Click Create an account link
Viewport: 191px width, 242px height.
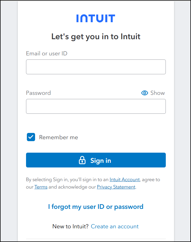coord(115,226)
